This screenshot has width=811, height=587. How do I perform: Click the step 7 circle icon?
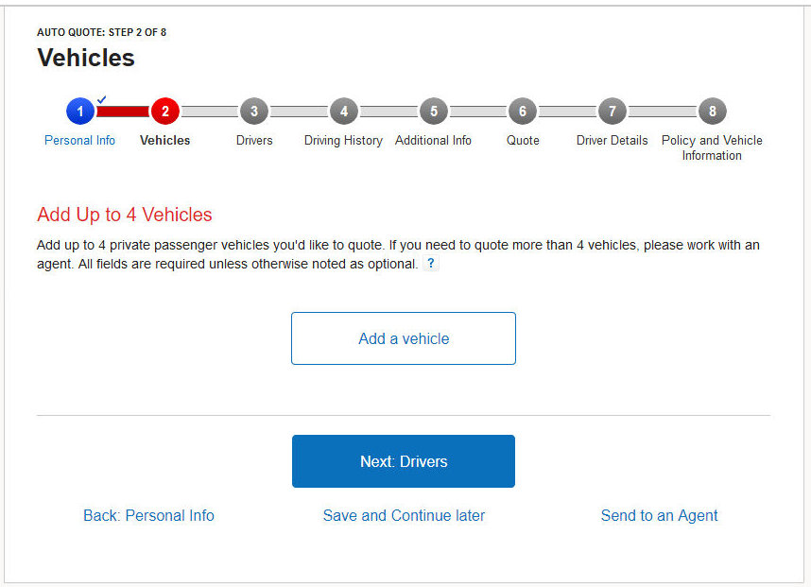tap(612, 112)
